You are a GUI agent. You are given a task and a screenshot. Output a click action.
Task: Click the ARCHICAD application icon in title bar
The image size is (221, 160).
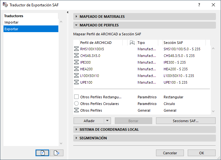(x=5, y=5)
